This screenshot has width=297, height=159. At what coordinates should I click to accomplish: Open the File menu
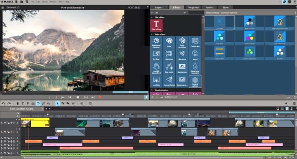pos(33,2)
